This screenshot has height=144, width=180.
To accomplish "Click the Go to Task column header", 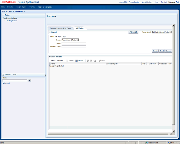I will 152,64.
